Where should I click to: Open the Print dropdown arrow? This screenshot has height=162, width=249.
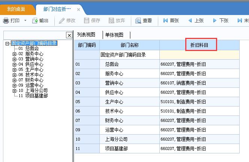tap(25, 21)
